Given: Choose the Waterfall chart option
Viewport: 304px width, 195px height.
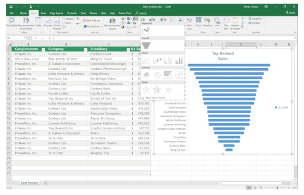Looking at the screenshot, I should (146, 31).
